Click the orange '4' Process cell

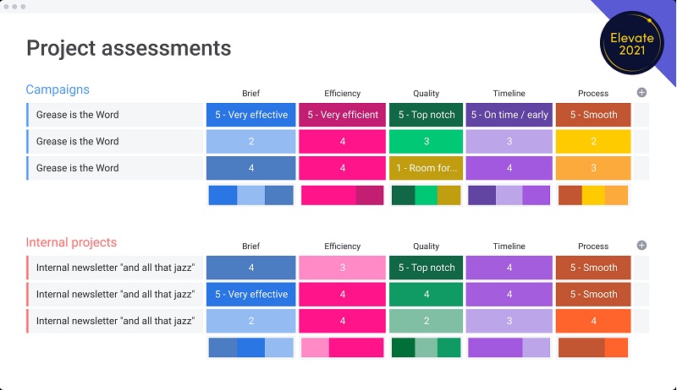[x=593, y=321]
